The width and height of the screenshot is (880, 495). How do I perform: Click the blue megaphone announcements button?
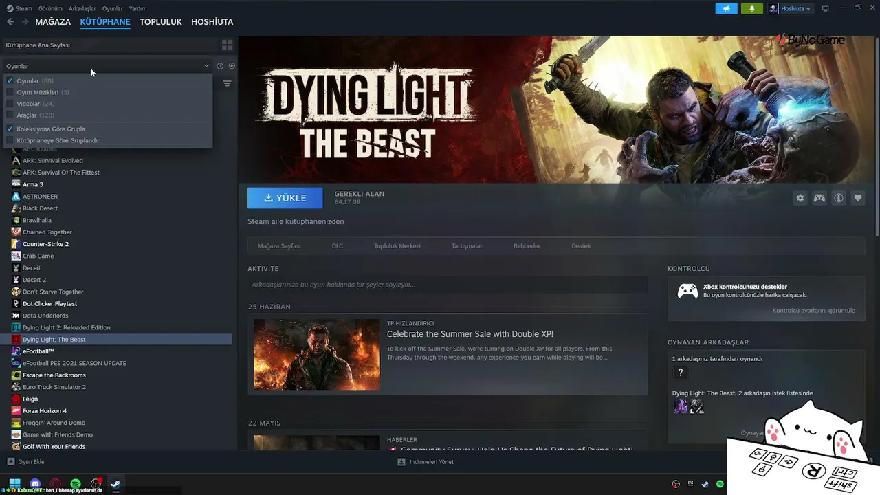(726, 8)
